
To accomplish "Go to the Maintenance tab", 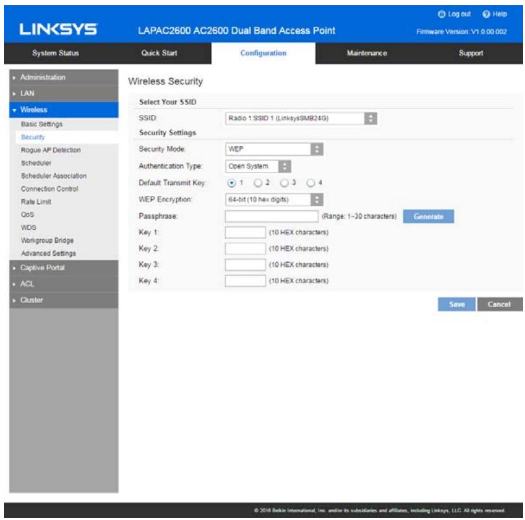I will (x=367, y=53).
